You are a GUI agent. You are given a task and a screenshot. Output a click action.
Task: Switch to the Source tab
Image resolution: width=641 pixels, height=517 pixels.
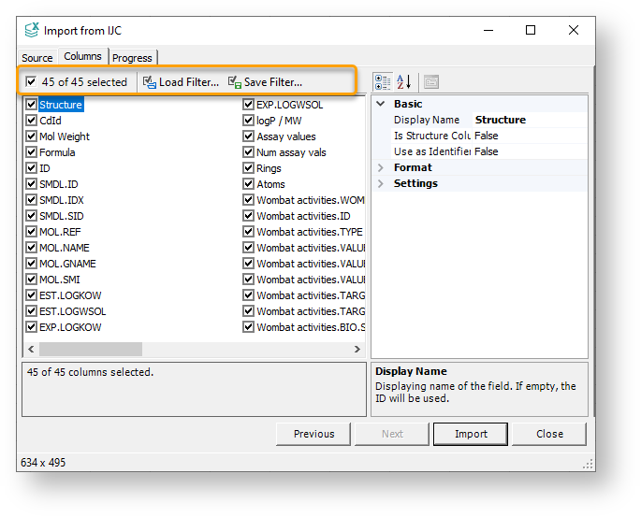coord(37,58)
